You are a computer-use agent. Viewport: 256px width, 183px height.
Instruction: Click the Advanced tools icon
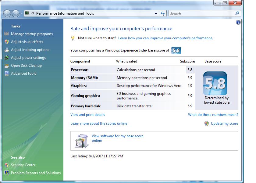(x=7, y=74)
